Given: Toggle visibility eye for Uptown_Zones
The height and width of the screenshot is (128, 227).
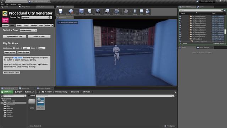Looking at the screenshot, I should tap(180, 39).
